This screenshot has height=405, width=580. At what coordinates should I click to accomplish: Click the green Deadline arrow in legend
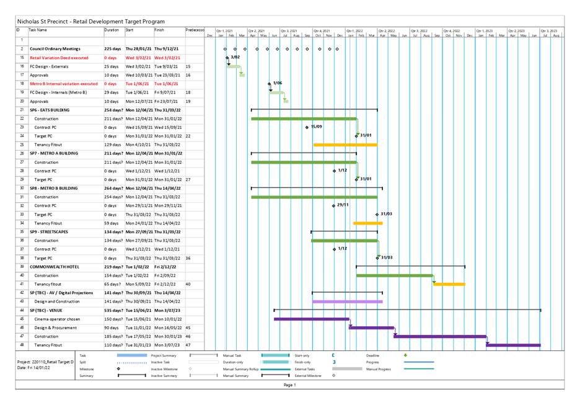coord(405,355)
